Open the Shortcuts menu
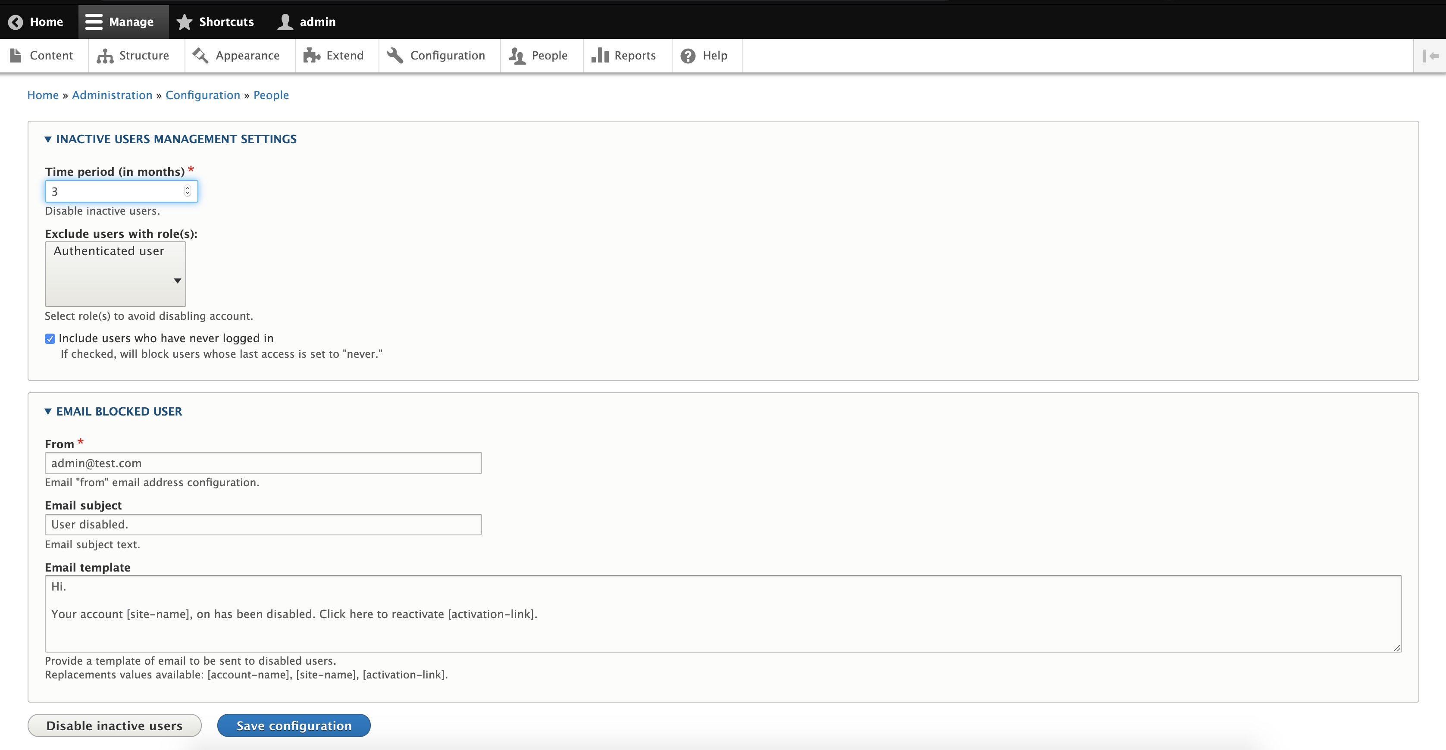This screenshot has width=1446, height=750. (216, 21)
